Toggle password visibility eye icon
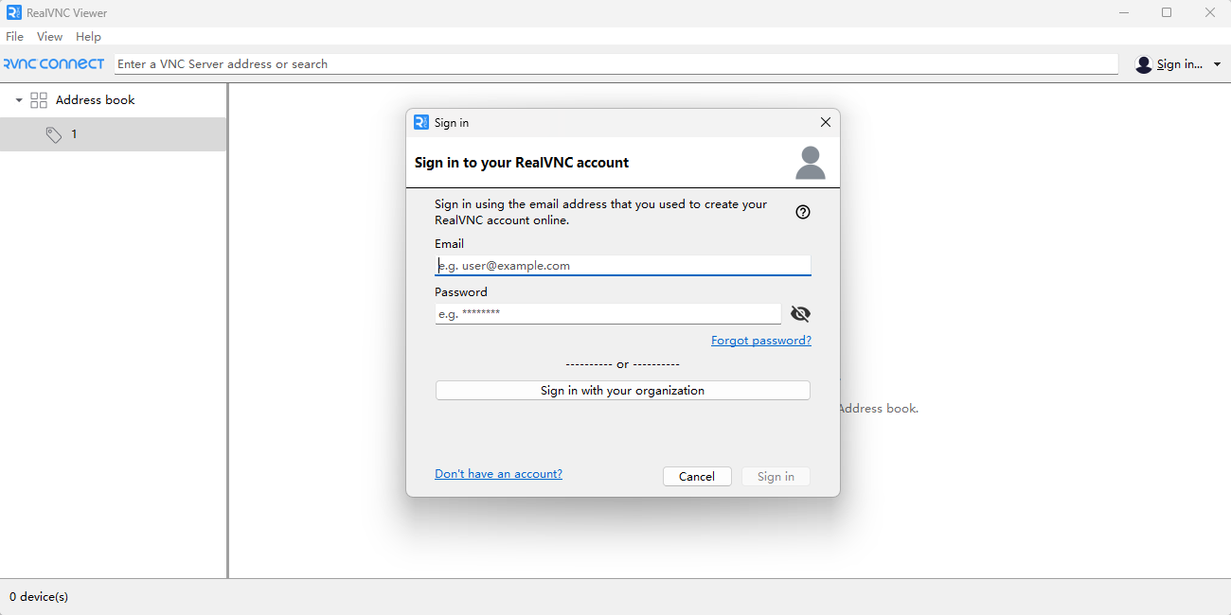The image size is (1231, 615). click(800, 314)
